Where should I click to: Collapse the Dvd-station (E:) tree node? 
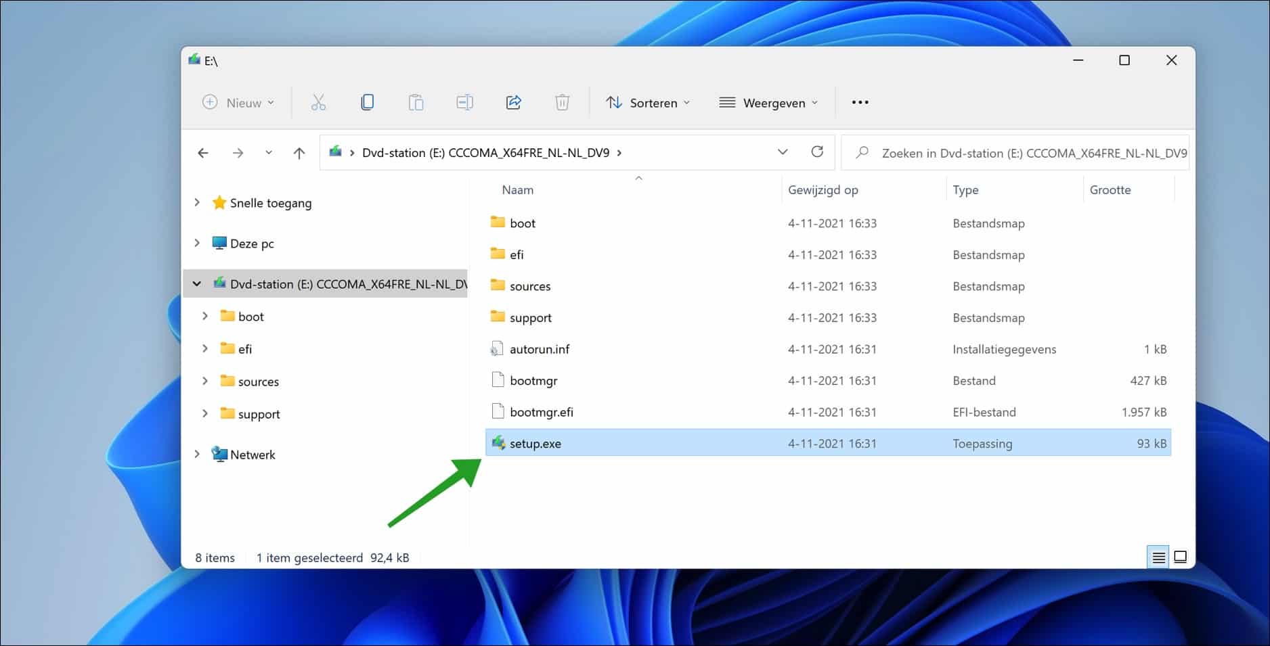tap(196, 283)
